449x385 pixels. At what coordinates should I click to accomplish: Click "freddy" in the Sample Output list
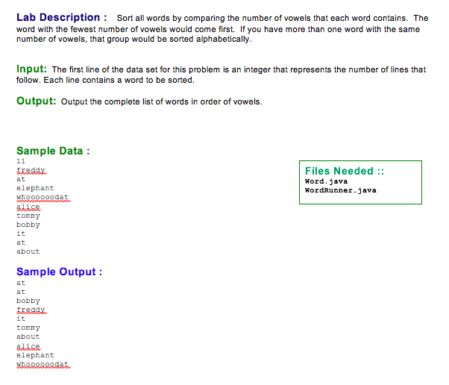click(31, 310)
